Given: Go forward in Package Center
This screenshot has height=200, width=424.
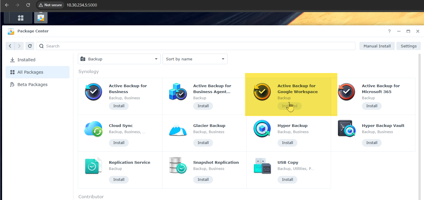Looking at the screenshot, I should 19,46.
